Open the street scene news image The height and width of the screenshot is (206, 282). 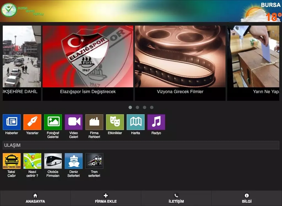point(22,56)
